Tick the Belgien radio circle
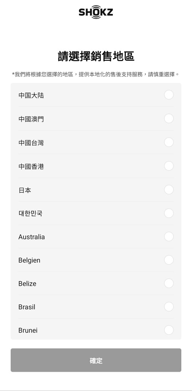 [x=169, y=260]
